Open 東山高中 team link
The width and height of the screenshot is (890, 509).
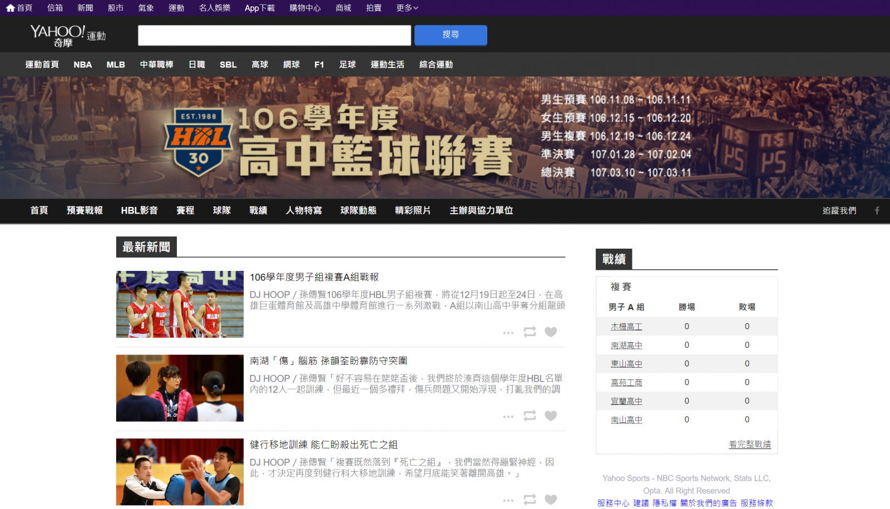click(x=626, y=364)
